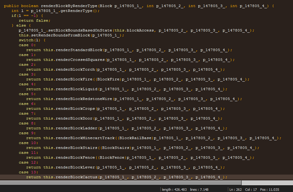This screenshot has width=293, height=192.
Task: Click "renderBlockLever" in case 12
Action: 75,168
